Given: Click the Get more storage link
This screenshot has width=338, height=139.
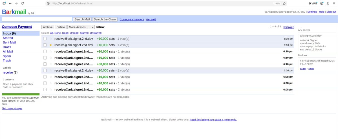Looking at the screenshot, I should click(12, 108).
